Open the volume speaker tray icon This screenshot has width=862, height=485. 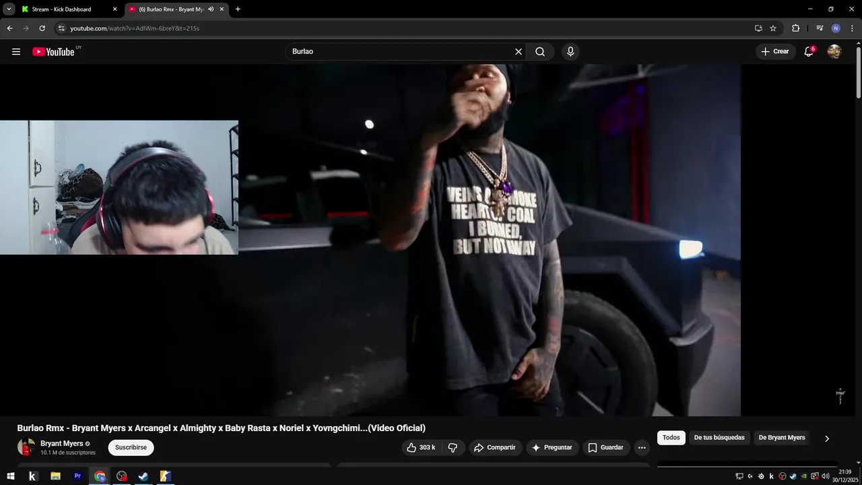click(826, 476)
